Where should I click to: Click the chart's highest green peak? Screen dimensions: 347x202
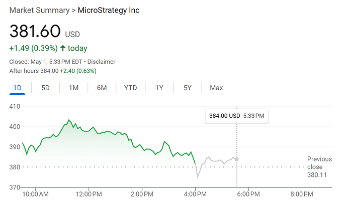click(69, 120)
